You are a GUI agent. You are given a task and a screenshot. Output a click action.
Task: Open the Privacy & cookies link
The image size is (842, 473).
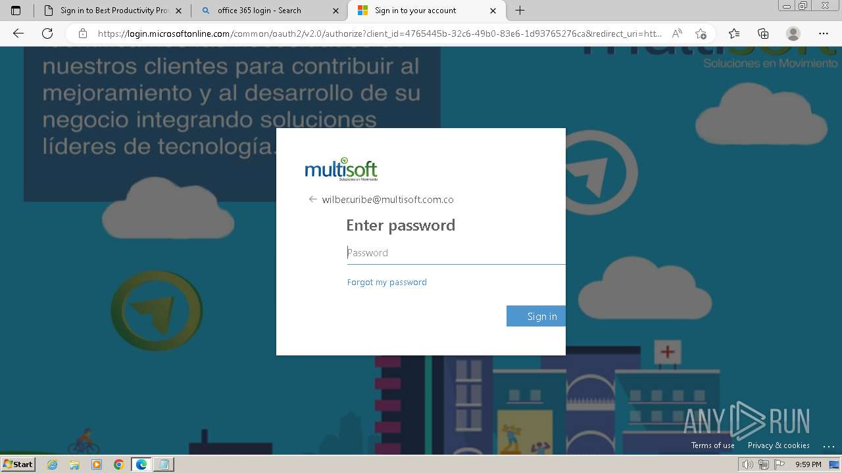(779, 445)
